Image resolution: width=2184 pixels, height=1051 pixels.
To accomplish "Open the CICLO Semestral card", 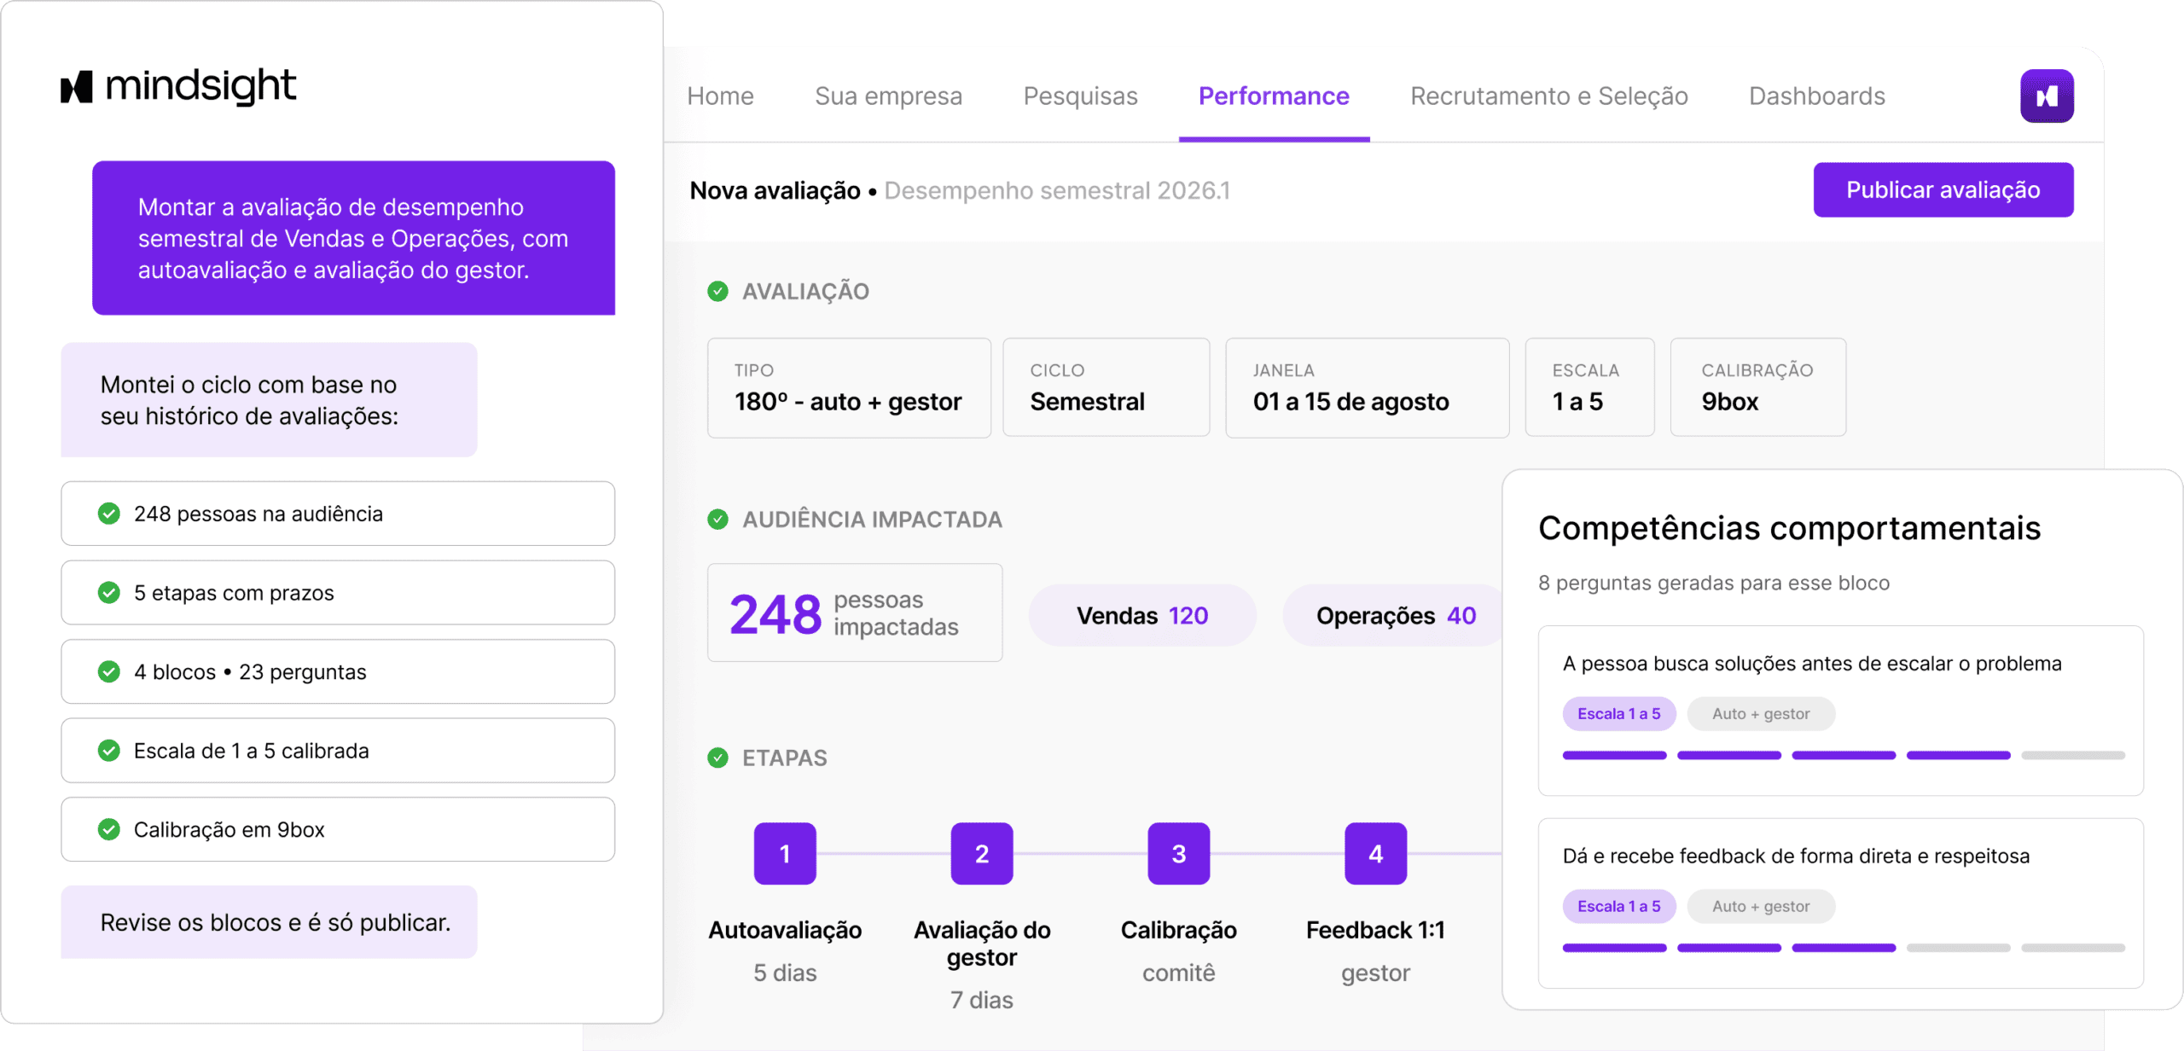I will pos(1106,388).
